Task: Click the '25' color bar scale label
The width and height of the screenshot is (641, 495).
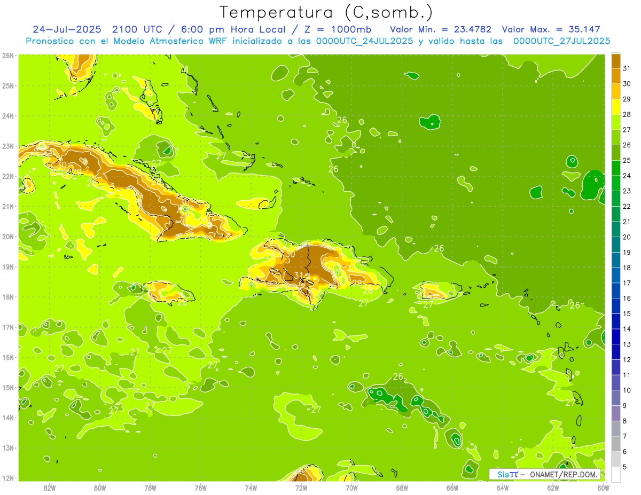Action: [627, 160]
